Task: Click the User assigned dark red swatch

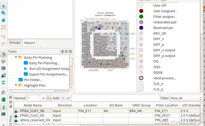Action: tap(141, 11)
